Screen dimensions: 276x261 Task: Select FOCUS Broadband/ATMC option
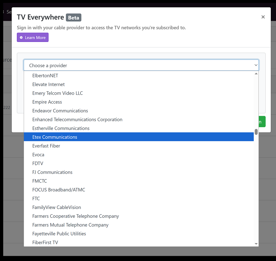(59, 189)
